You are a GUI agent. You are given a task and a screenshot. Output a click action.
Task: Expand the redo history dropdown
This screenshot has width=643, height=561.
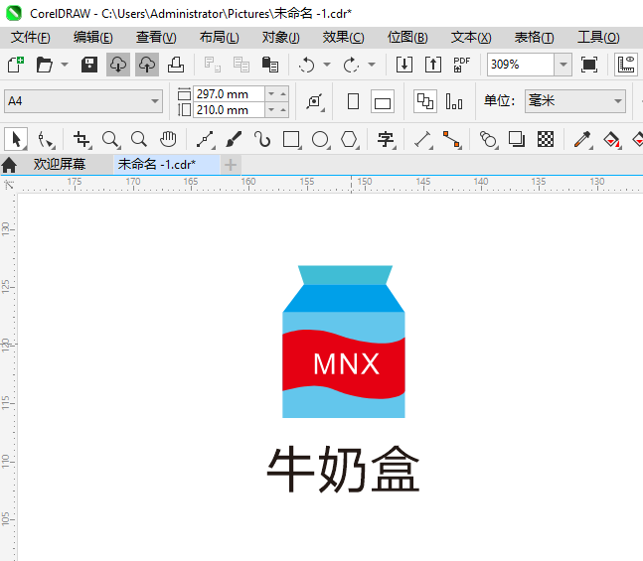[372, 65]
